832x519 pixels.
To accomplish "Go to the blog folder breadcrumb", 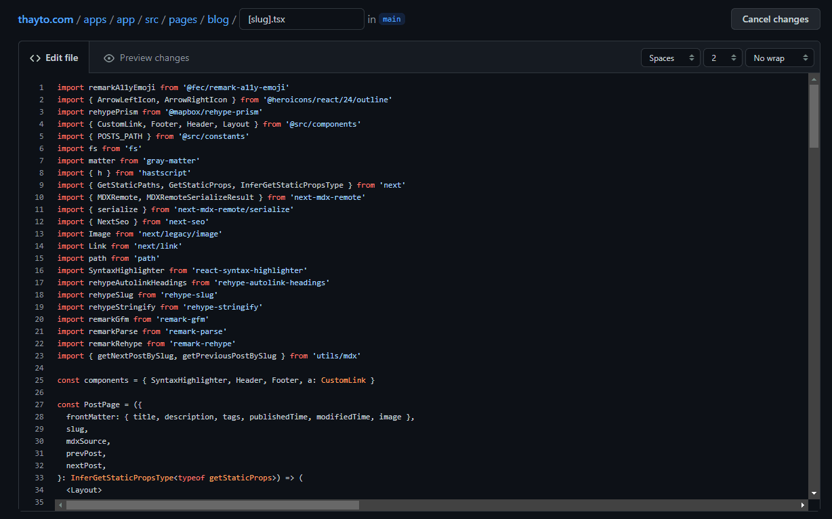I will (x=218, y=20).
